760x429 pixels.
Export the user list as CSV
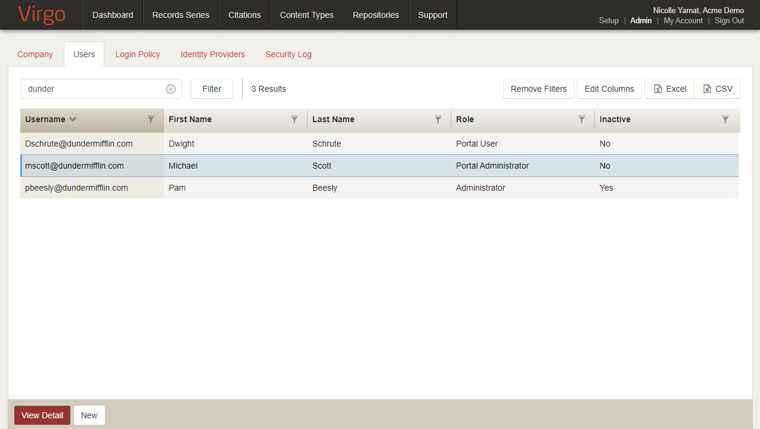[718, 89]
